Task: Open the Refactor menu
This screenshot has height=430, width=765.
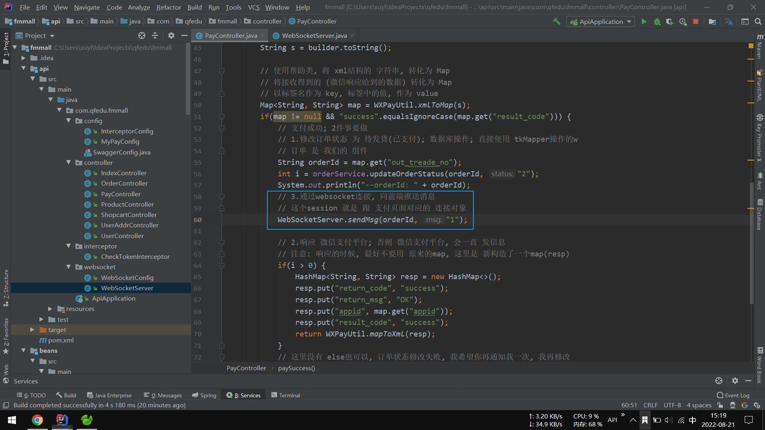Action: tap(168, 7)
